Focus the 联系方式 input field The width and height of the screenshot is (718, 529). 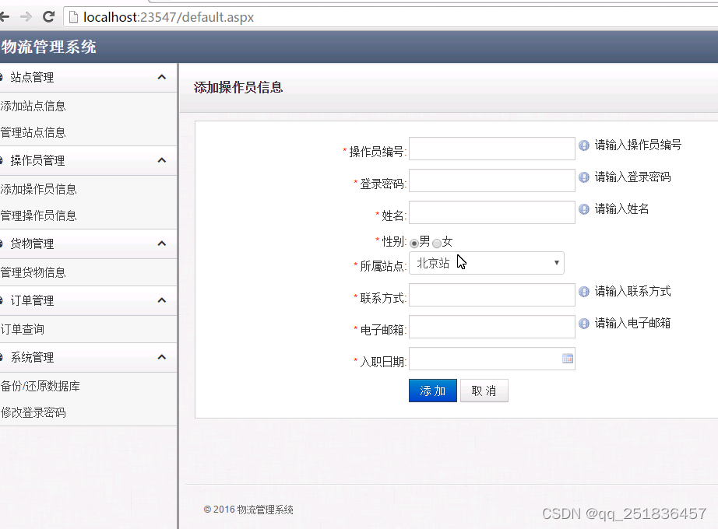(x=492, y=295)
